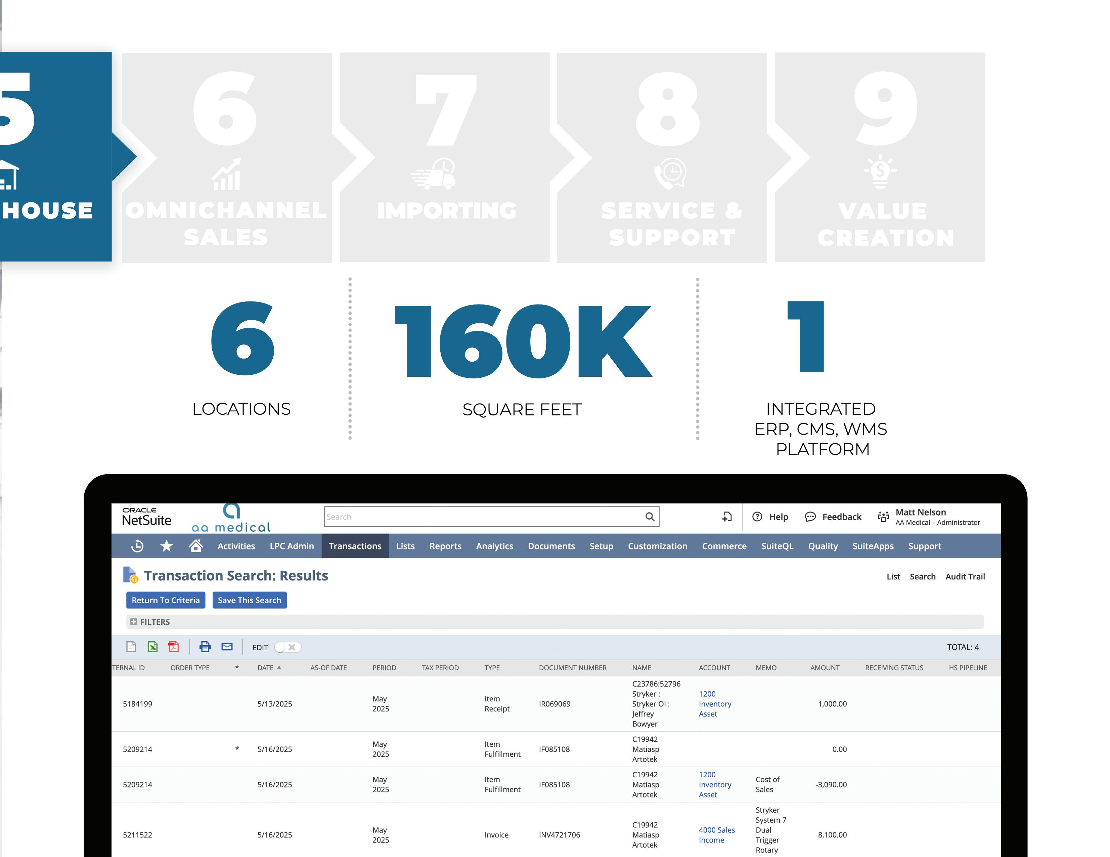Click the search magnifier icon
Screen dimensions: 1110x857
(x=650, y=517)
